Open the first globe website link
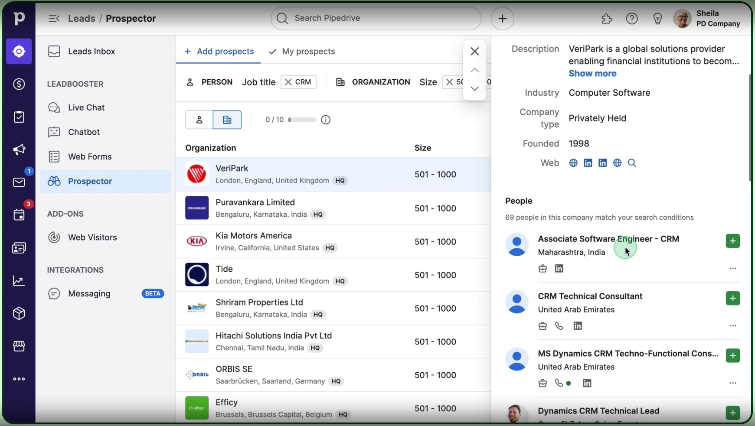The image size is (755, 426). [573, 163]
